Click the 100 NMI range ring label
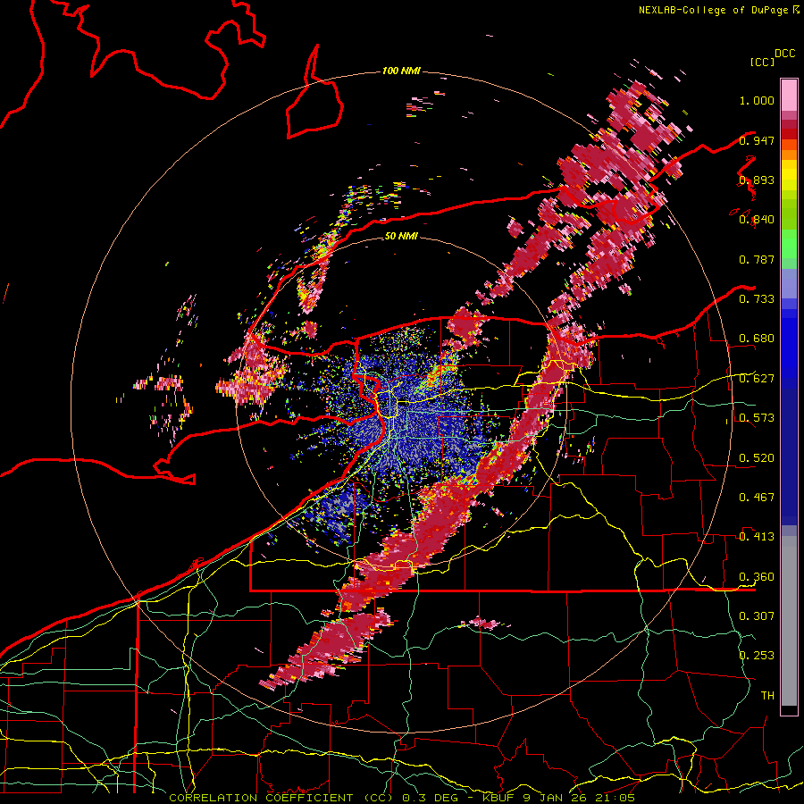Screen dimensions: 804x804 coord(401,71)
